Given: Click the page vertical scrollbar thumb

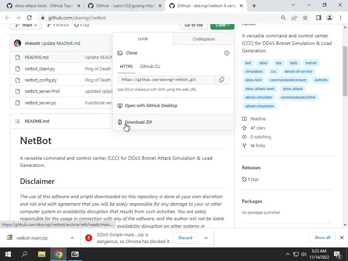Looking at the screenshot, I should [345, 71].
